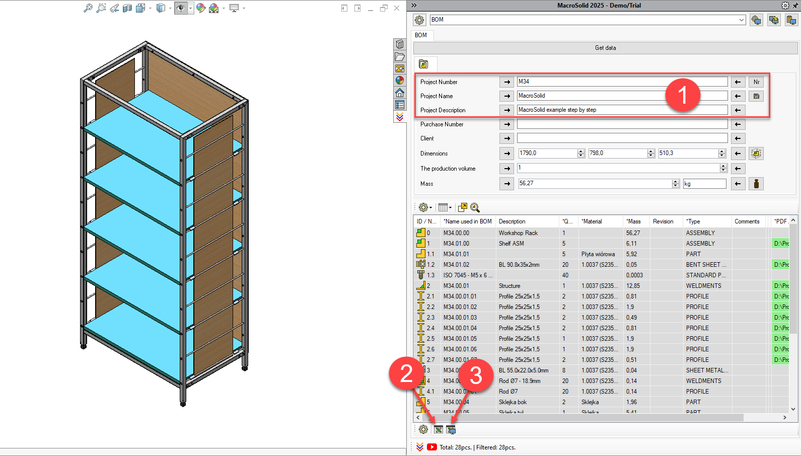Click into the Purchase Number field
Viewport: 801px width, 456px height.
coord(622,124)
